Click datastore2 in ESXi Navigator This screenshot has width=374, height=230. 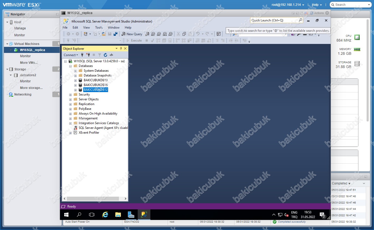pyautogui.click(x=28, y=75)
